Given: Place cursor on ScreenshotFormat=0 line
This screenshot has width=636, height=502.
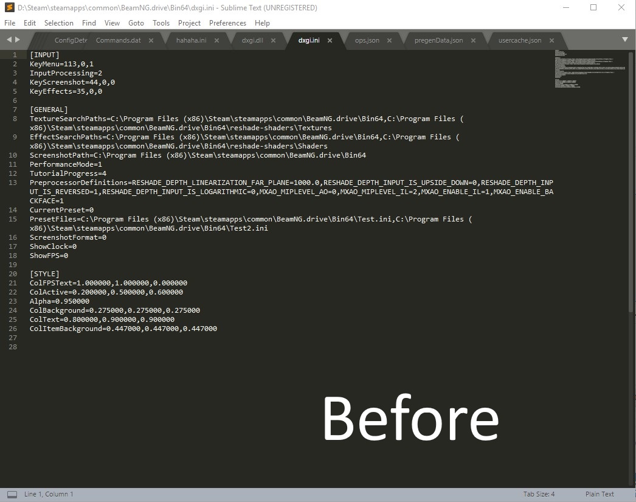Looking at the screenshot, I should (67, 237).
